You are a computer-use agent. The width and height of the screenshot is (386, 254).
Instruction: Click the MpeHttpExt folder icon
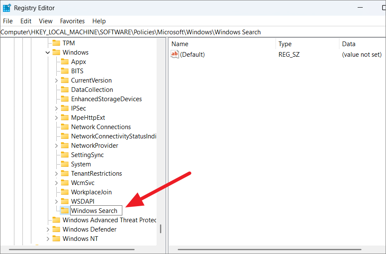click(65, 118)
